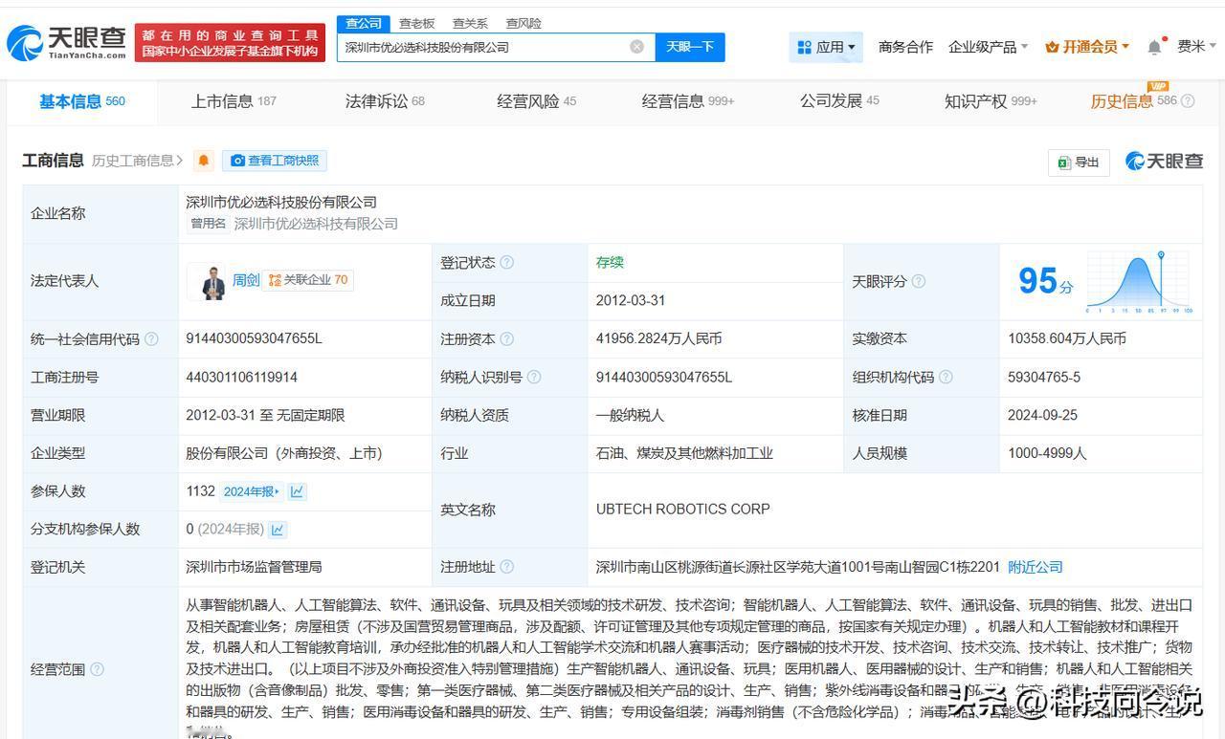Screen dimensions: 1225x739
Task: Open the 商务合作 link
Action: pyautogui.click(x=905, y=47)
